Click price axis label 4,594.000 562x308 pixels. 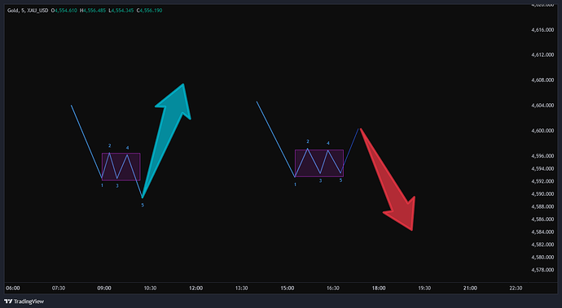pyautogui.click(x=542, y=168)
